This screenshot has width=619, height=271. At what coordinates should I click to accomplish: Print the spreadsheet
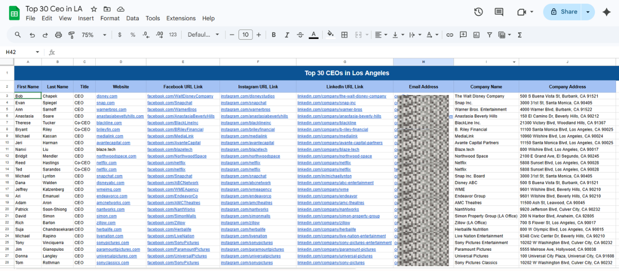pos(59,35)
